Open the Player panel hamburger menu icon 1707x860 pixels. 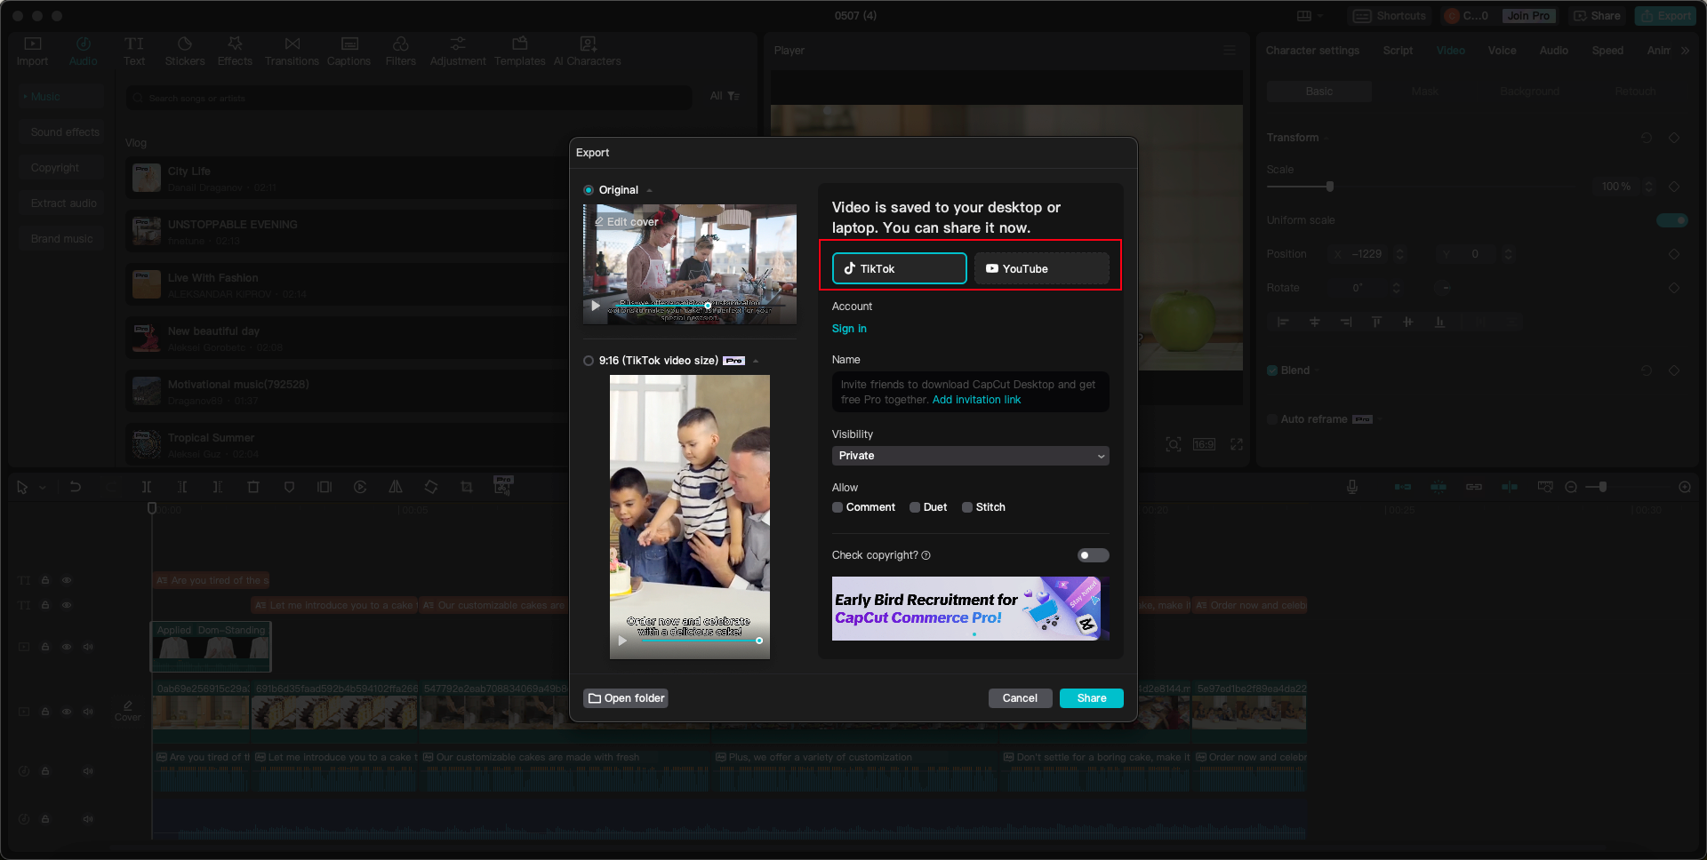pyautogui.click(x=1230, y=51)
